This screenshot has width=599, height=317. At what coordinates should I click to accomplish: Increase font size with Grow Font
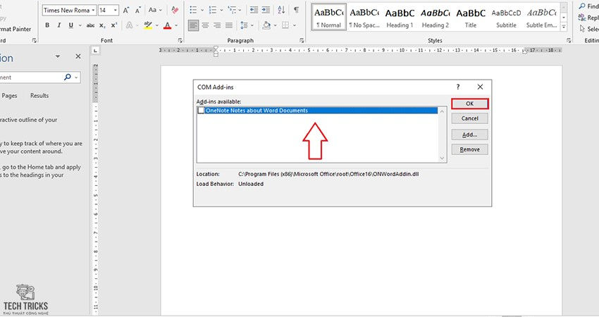(x=125, y=11)
